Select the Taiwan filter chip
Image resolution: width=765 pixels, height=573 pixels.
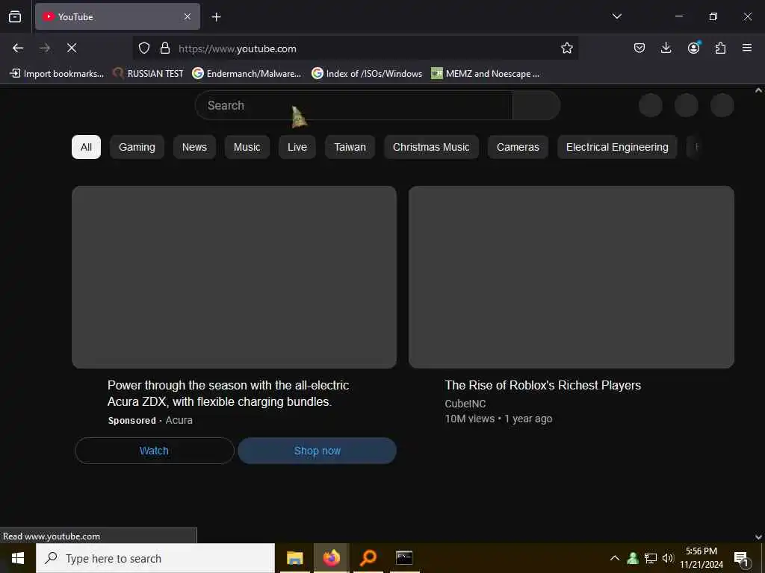350,147
